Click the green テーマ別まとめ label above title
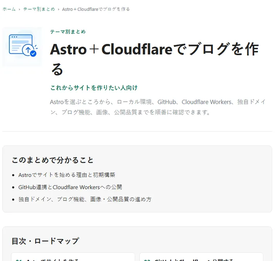Screen dimensions: 278x261 coord(68,32)
